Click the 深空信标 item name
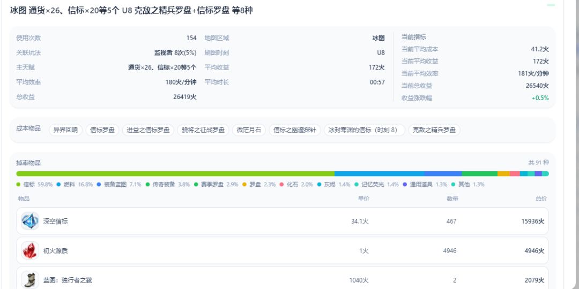The height and width of the screenshot is (289, 579). (x=55, y=222)
